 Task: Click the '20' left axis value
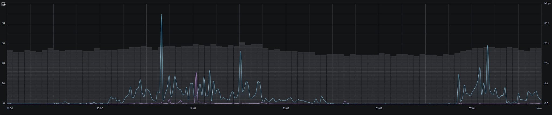pyautogui.click(x=3, y=83)
